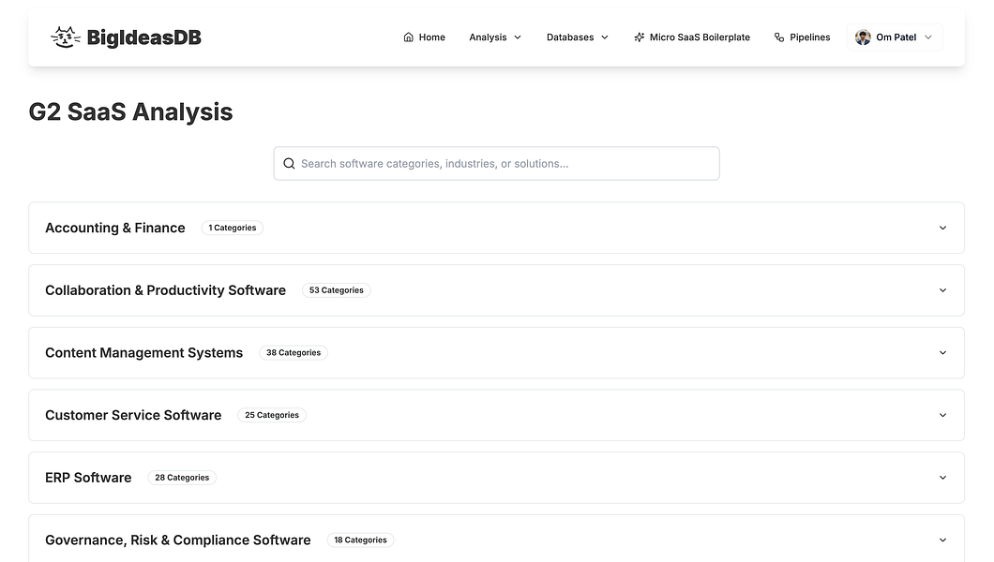Focus the software categories search field
Screen dimensions: 994x562
pyautogui.click(x=506, y=164)
